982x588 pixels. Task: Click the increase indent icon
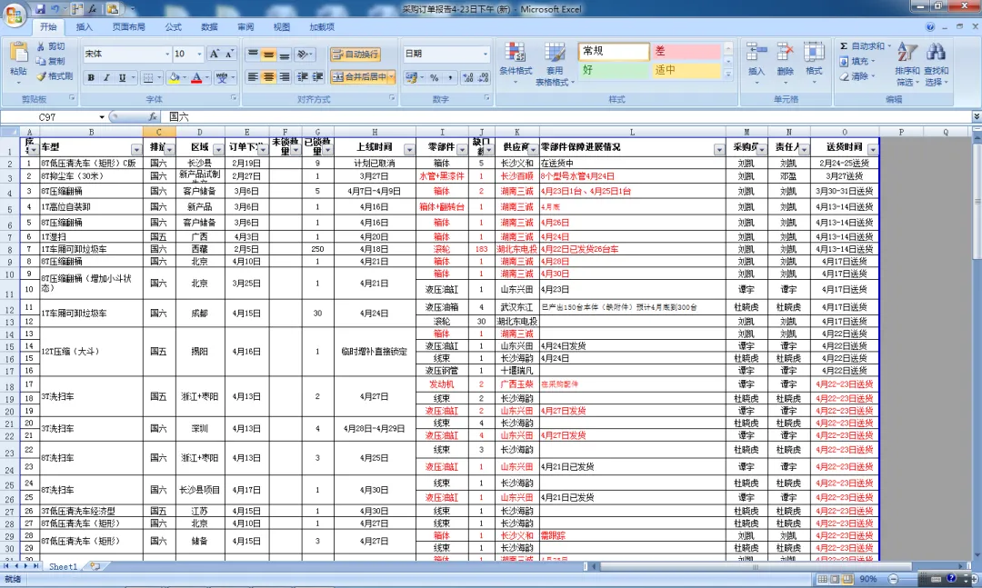tap(317, 77)
